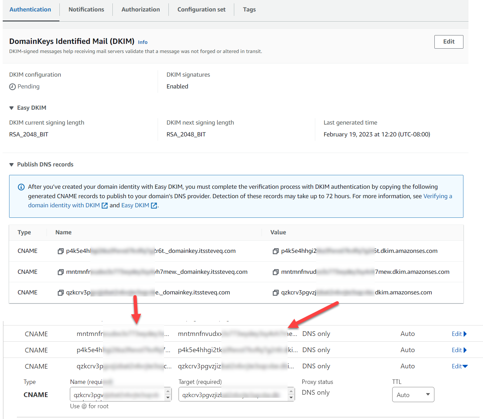Collapse the Publish DNS records section

11,165
